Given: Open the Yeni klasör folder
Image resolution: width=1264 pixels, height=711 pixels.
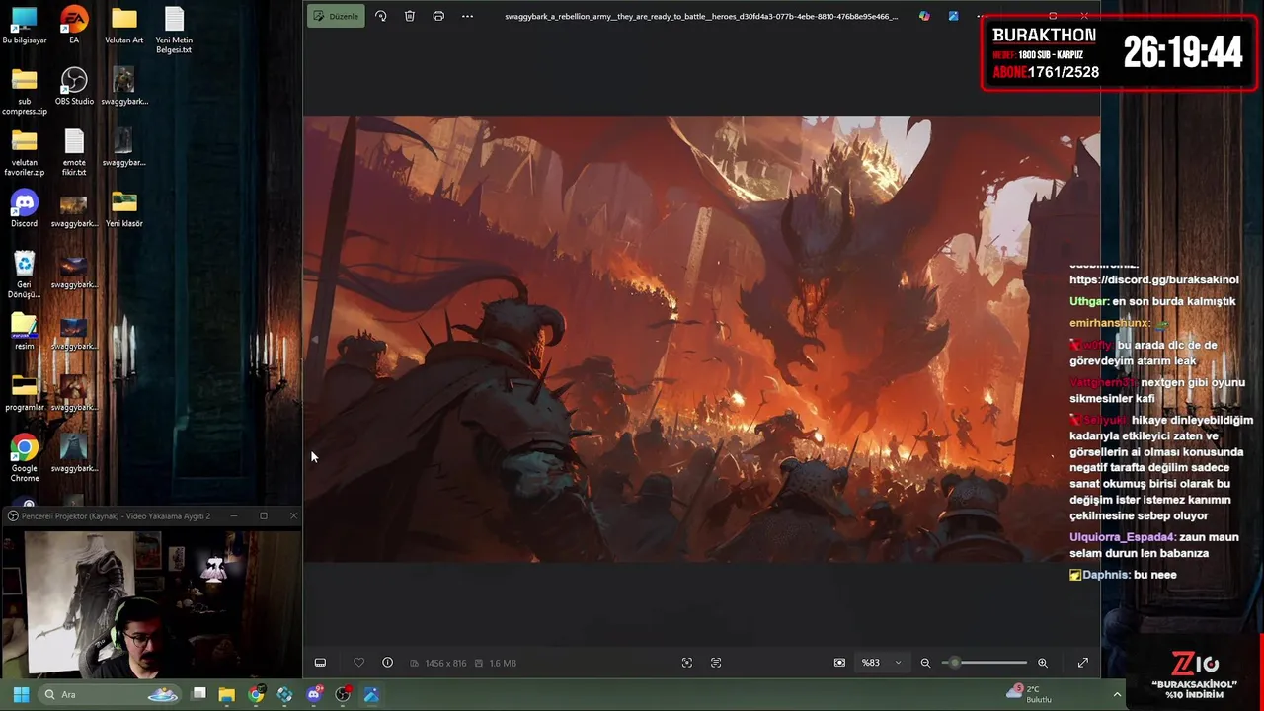Looking at the screenshot, I should [124, 209].
